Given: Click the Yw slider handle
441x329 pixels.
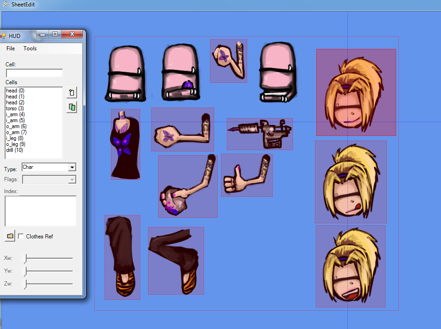Looking at the screenshot, I should click(x=24, y=271).
